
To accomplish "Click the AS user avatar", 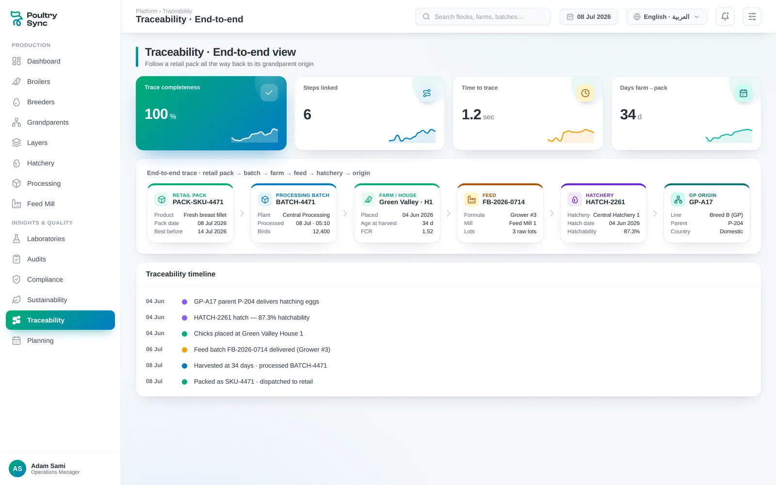I will tap(17, 469).
